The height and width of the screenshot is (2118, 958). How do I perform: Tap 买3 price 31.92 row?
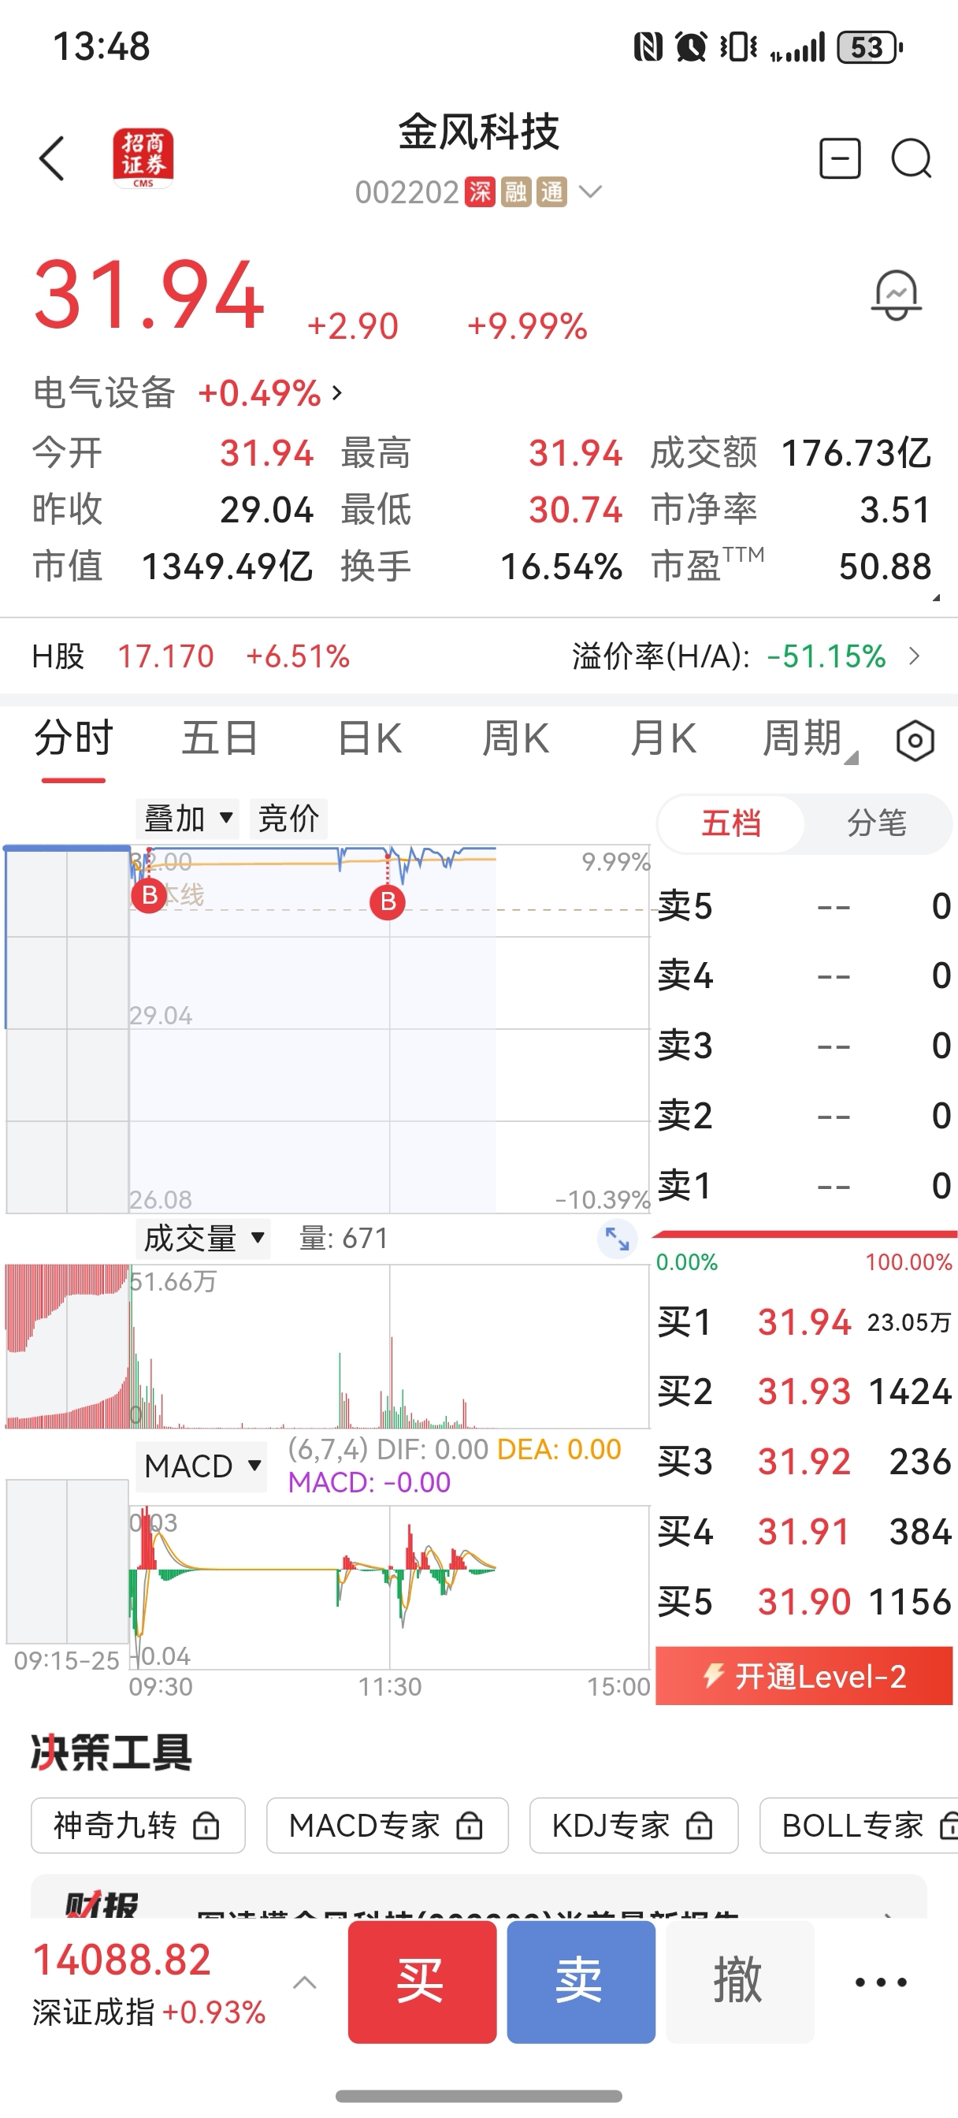(804, 1462)
